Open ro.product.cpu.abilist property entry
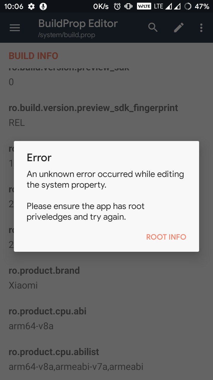The height and width of the screenshot is (380, 213). (x=106, y=359)
